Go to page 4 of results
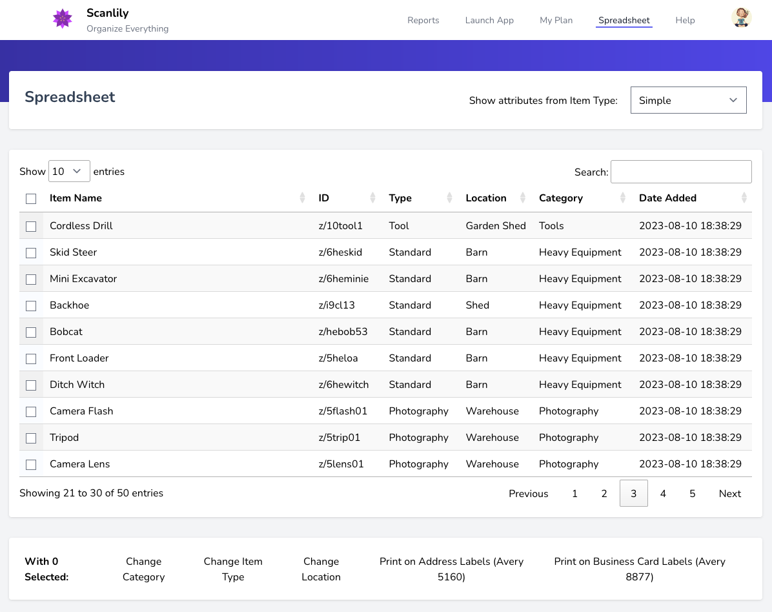Viewport: 772px width, 612px height. pos(663,493)
